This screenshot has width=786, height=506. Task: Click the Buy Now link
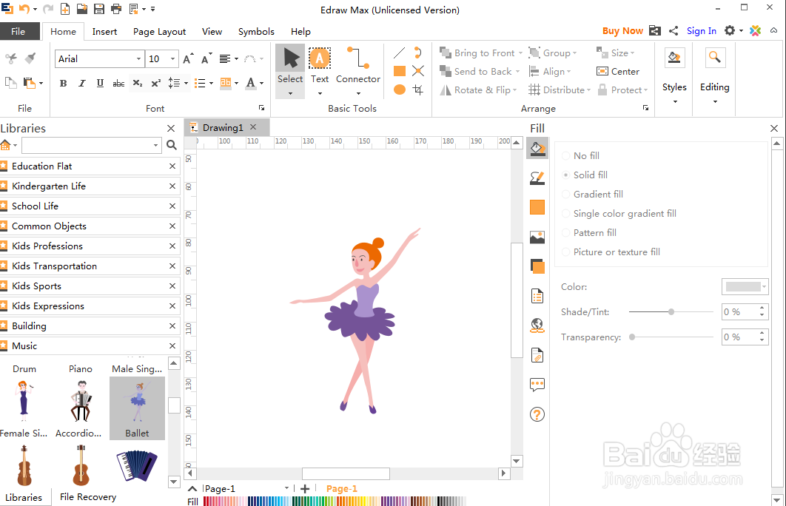pyautogui.click(x=622, y=31)
